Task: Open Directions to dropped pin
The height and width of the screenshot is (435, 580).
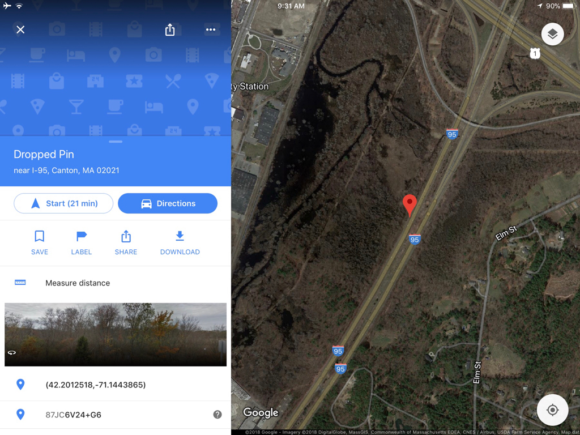Action: [168, 203]
